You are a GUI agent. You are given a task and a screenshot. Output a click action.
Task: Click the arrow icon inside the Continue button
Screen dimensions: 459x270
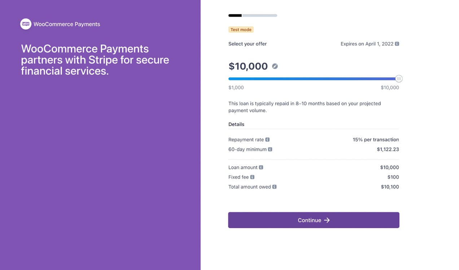pos(327,220)
